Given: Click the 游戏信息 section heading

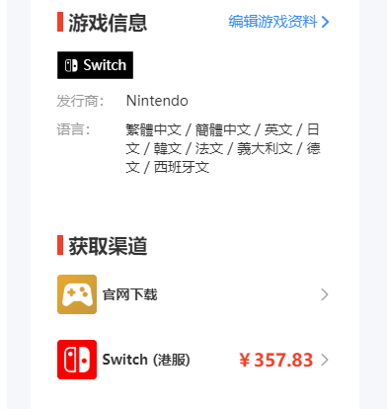Looking at the screenshot, I should (x=108, y=23).
